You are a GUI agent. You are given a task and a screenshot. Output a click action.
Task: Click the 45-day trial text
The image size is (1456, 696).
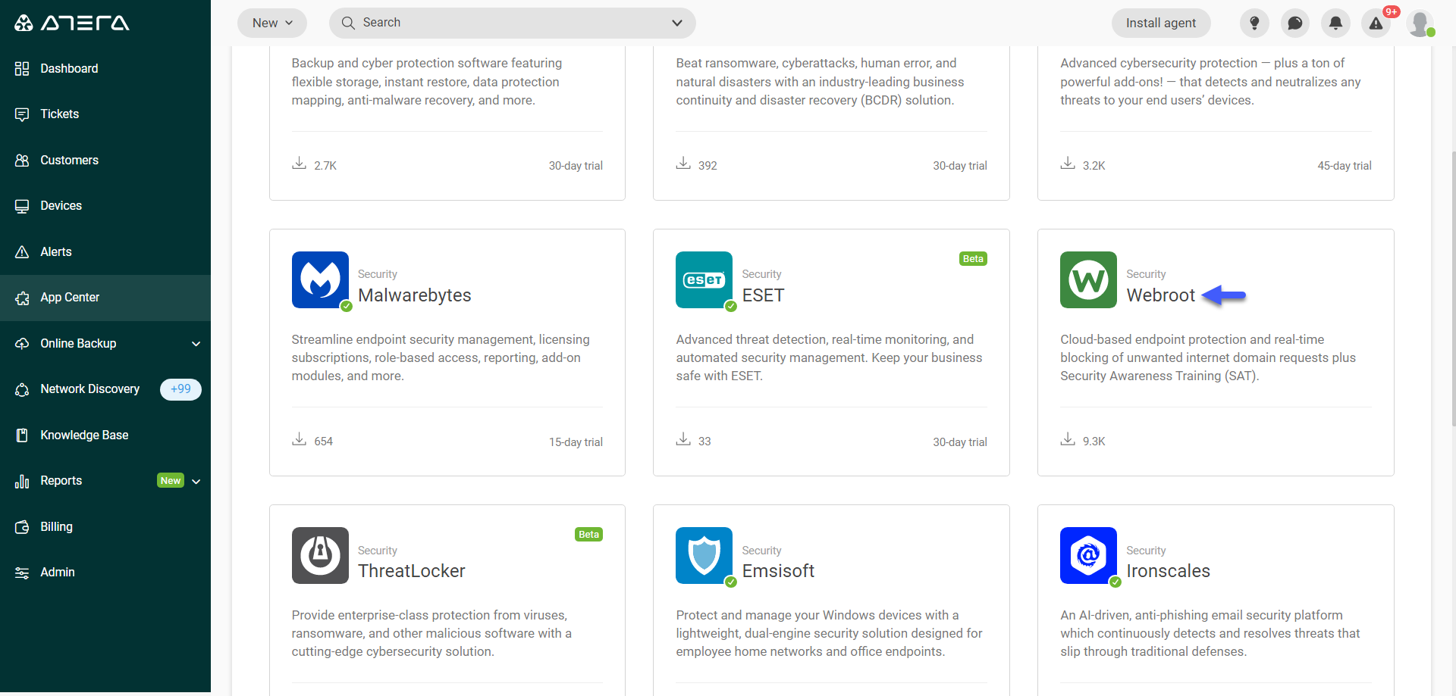[1345, 166]
